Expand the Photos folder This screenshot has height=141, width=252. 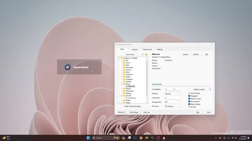[x=122, y=89]
